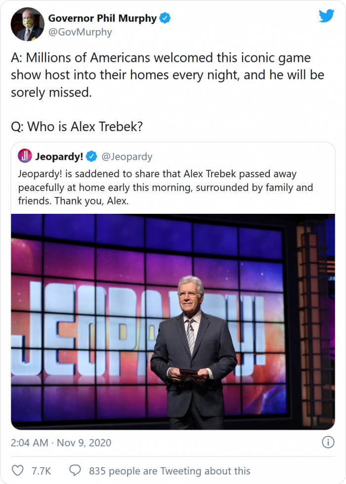Click the 7.7K likes count
The image size is (346, 484).
41,471
